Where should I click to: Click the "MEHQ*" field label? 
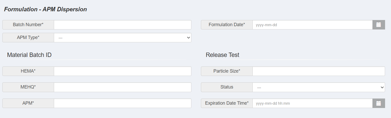coord(28,87)
